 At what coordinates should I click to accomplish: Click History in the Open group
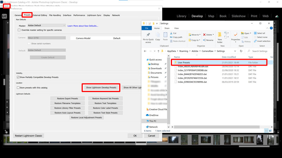click(246, 41)
